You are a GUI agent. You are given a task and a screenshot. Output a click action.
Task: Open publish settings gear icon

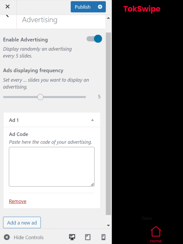pos(100,7)
